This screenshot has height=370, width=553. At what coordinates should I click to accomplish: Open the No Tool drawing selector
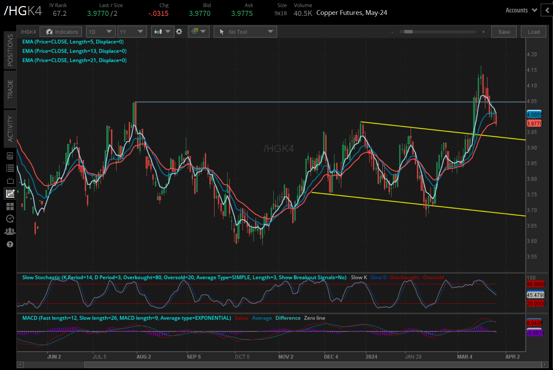245,32
